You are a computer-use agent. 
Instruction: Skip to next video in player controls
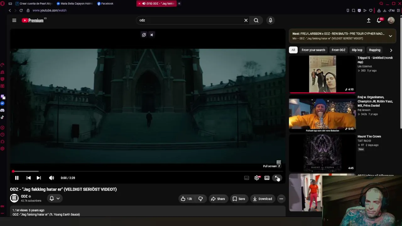tap(39, 178)
